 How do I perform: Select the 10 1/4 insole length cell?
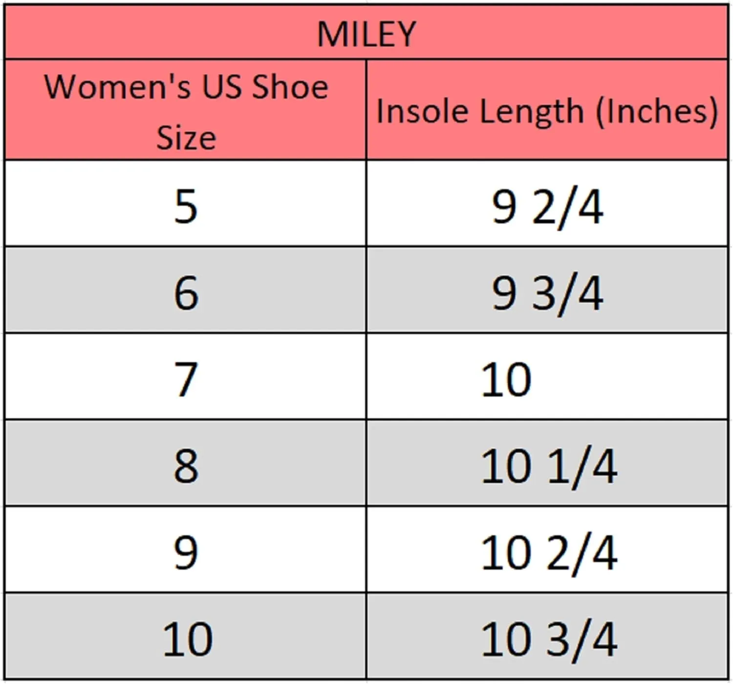click(x=547, y=463)
